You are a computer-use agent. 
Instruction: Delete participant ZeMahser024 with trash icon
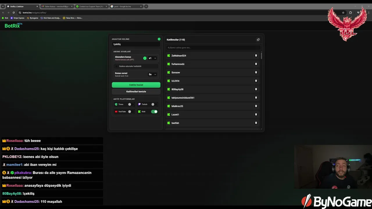pyautogui.click(x=256, y=55)
